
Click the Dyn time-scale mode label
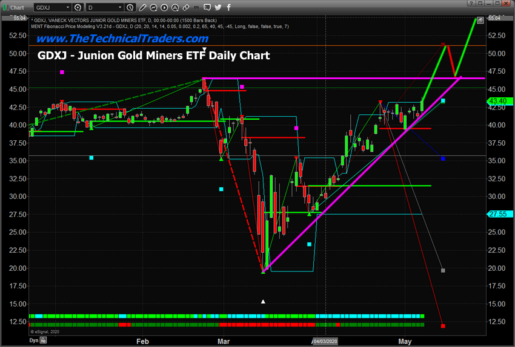pos(34,340)
